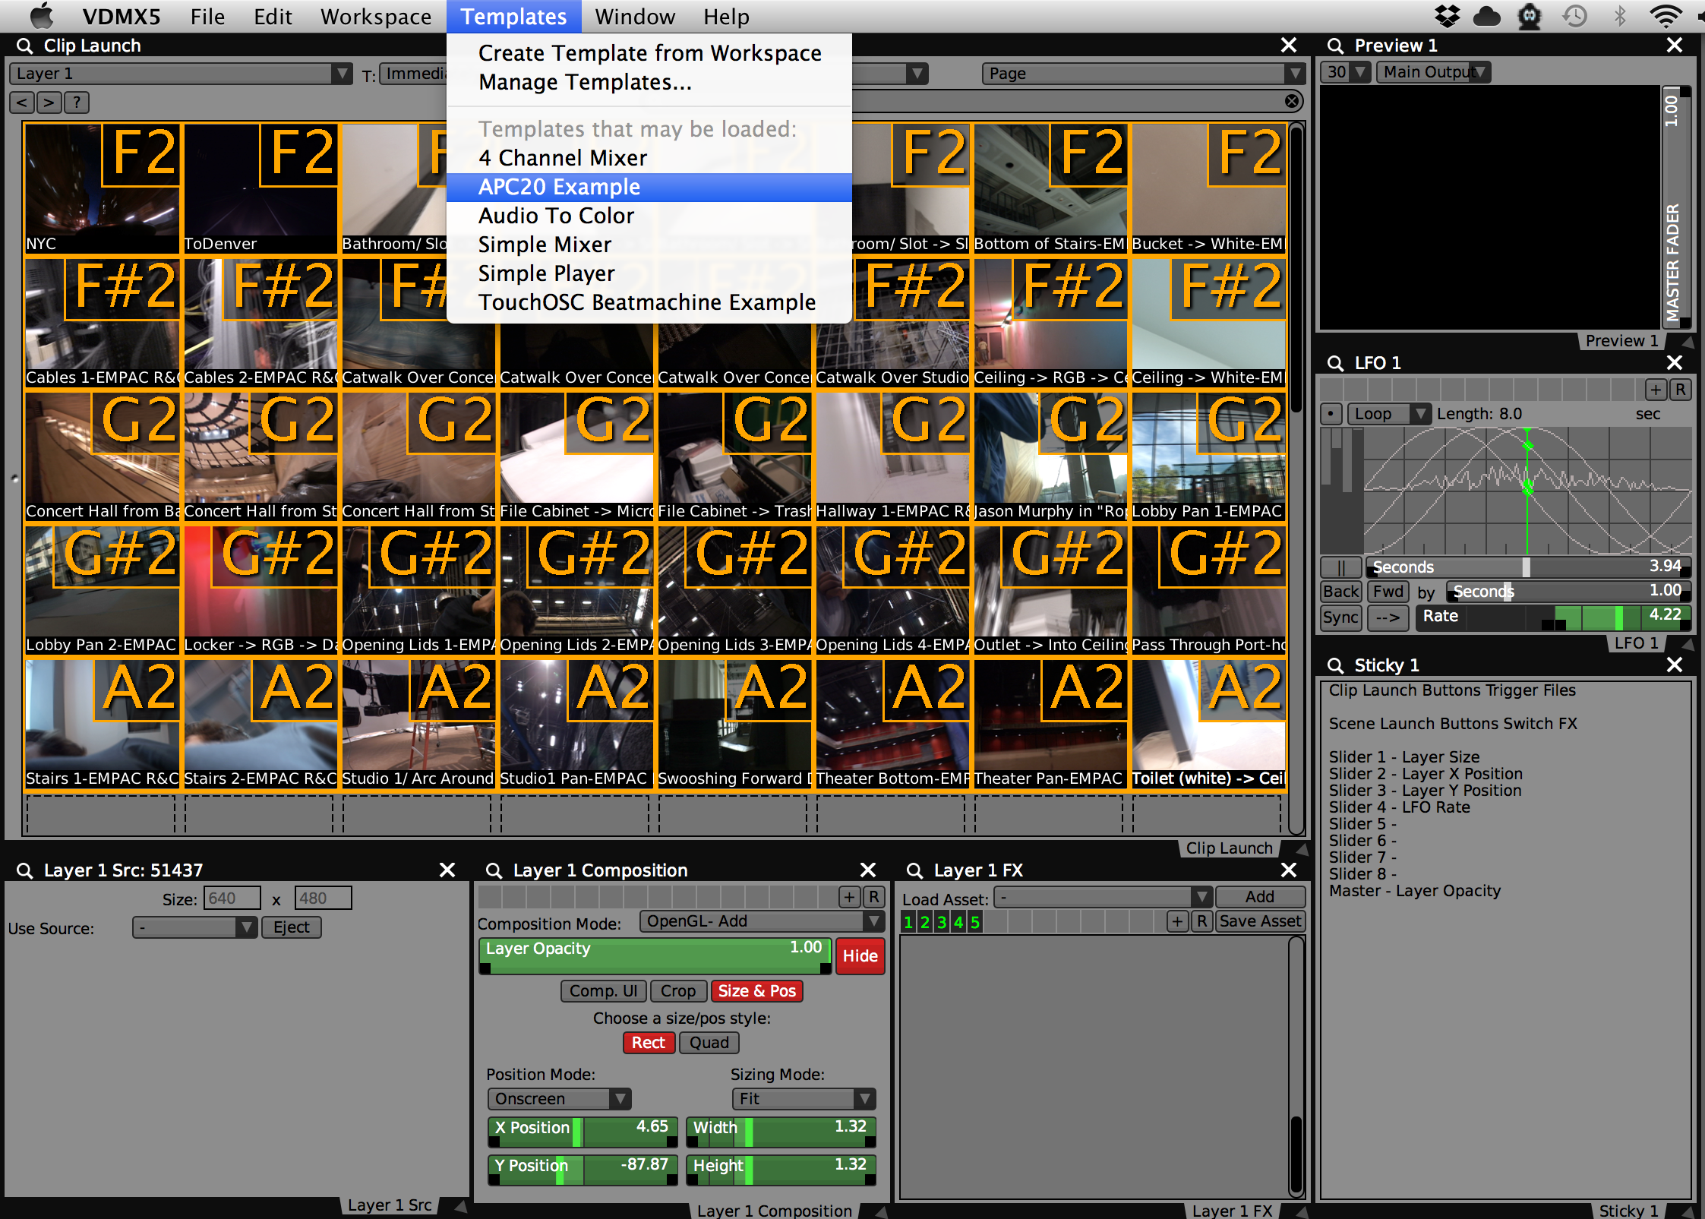
Task: Click the Layer 1 FX magnifier icon
Action: (914, 870)
